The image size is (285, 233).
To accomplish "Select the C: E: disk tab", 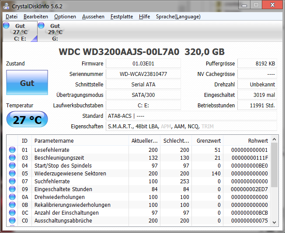I will coord(20,31).
